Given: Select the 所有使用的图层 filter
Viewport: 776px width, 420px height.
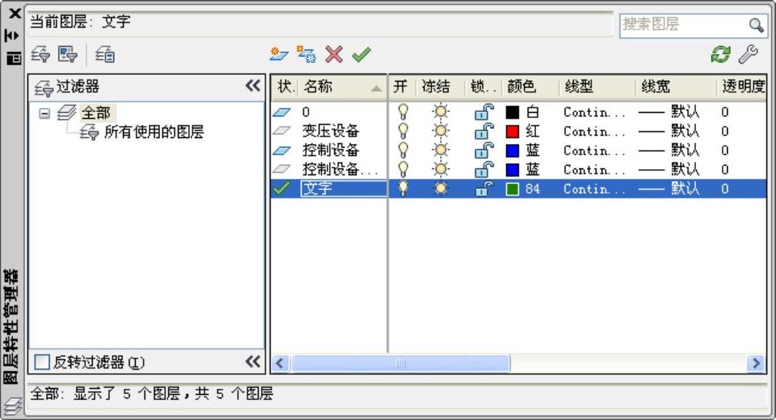Looking at the screenshot, I should [153, 133].
